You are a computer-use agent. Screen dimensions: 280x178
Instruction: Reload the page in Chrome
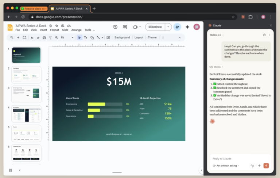tap(23, 17)
